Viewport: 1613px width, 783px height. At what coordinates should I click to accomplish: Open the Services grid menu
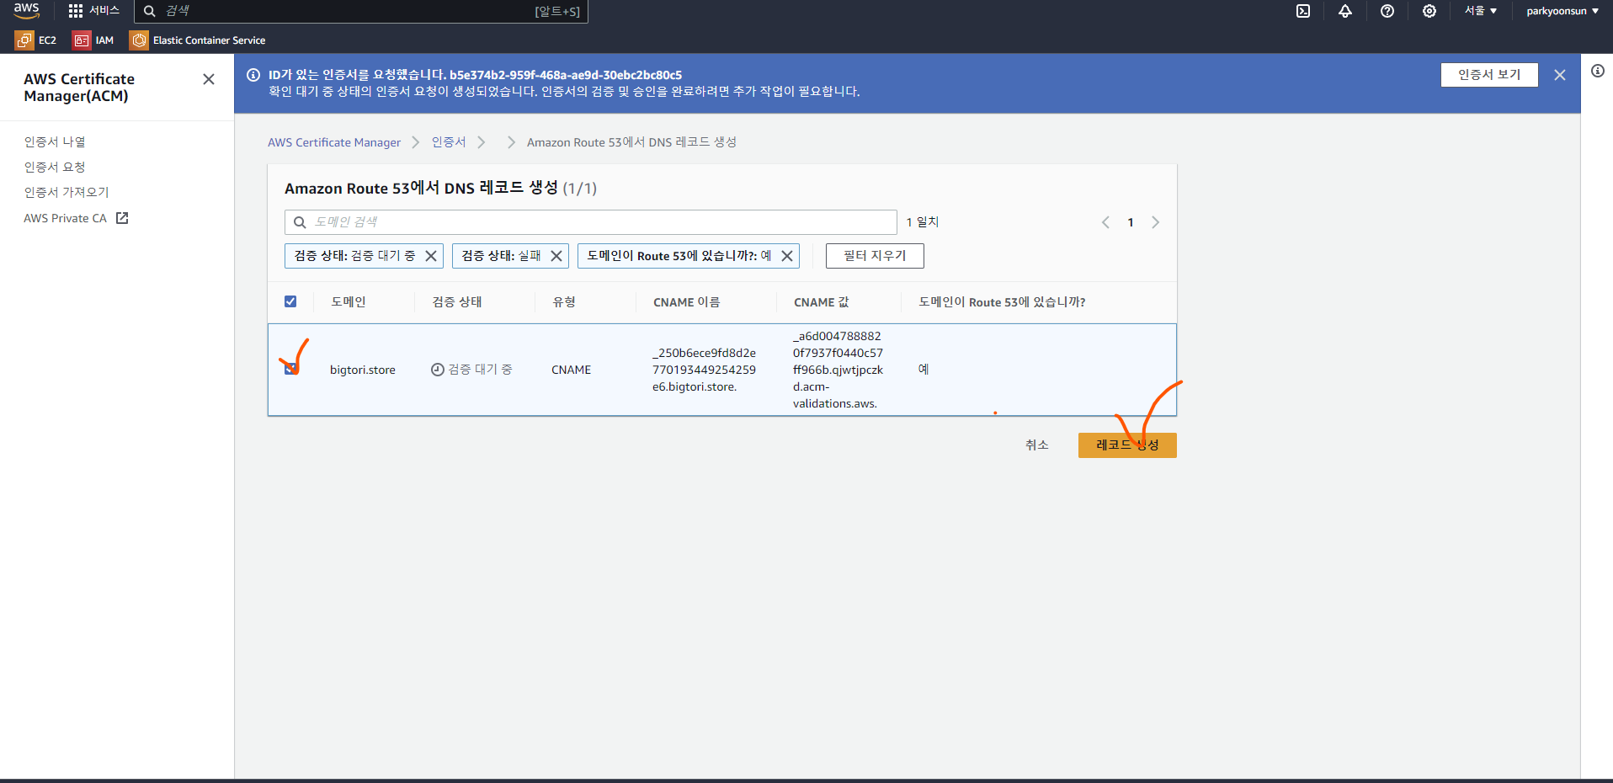93,11
